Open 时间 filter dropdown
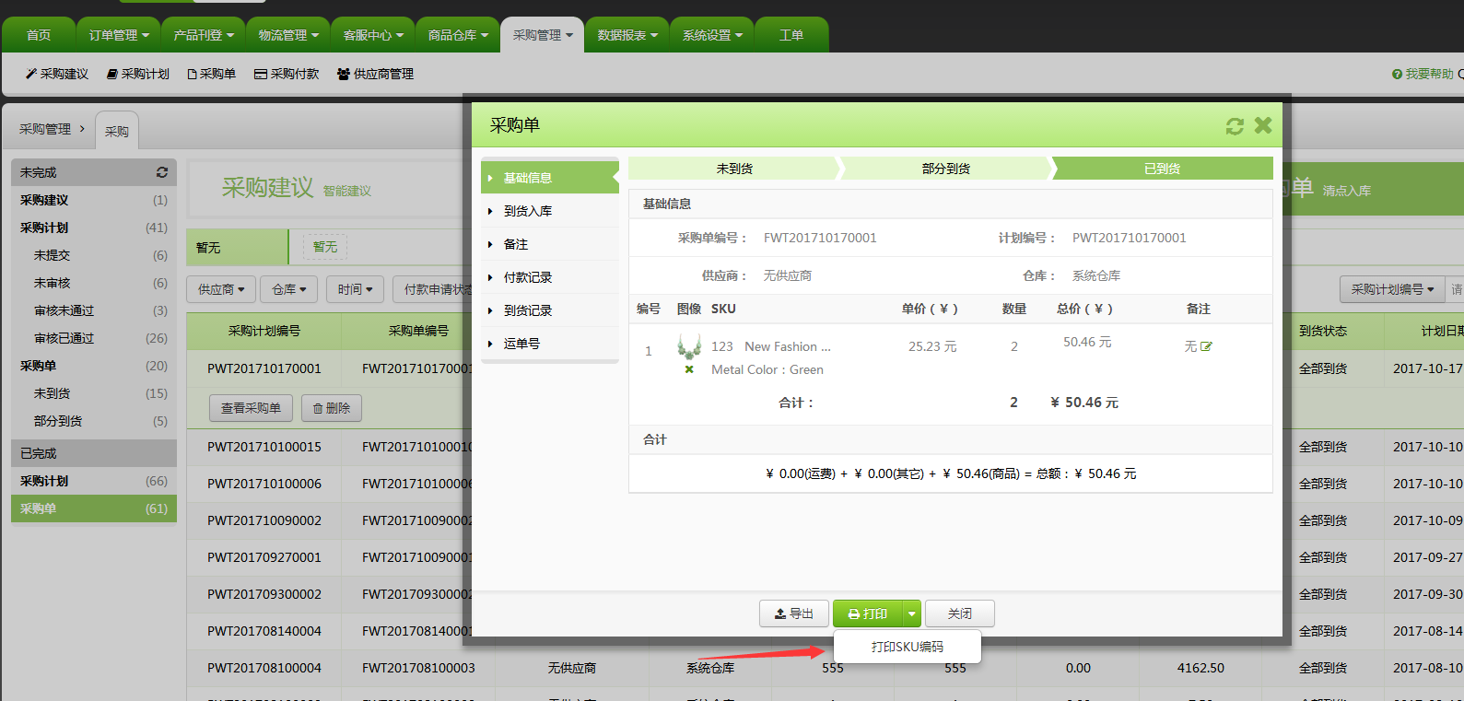1464x701 pixels. pos(355,289)
